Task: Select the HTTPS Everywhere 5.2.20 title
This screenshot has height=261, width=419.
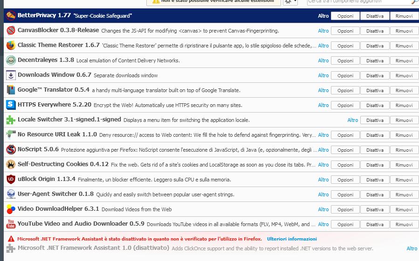Action: [55, 105]
